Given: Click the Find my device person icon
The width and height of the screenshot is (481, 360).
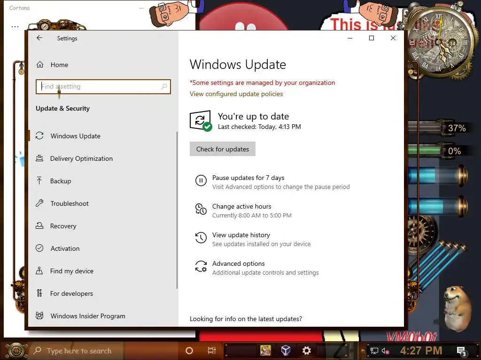Looking at the screenshot, I should pos(39,270).
